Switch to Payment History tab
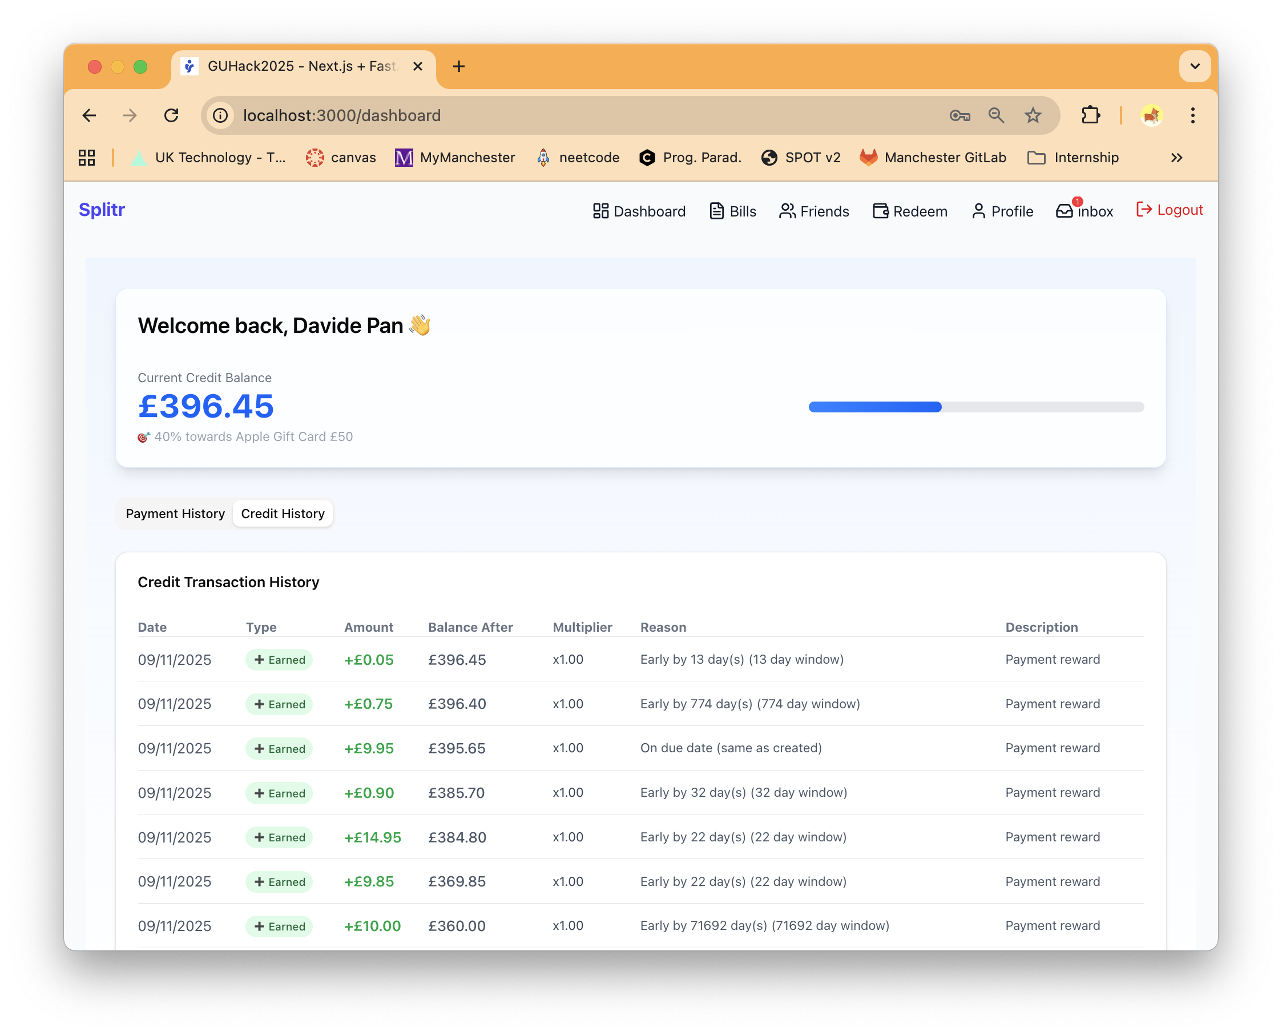The height and width of the screenshot is (1035, 1282). [175, 514]
